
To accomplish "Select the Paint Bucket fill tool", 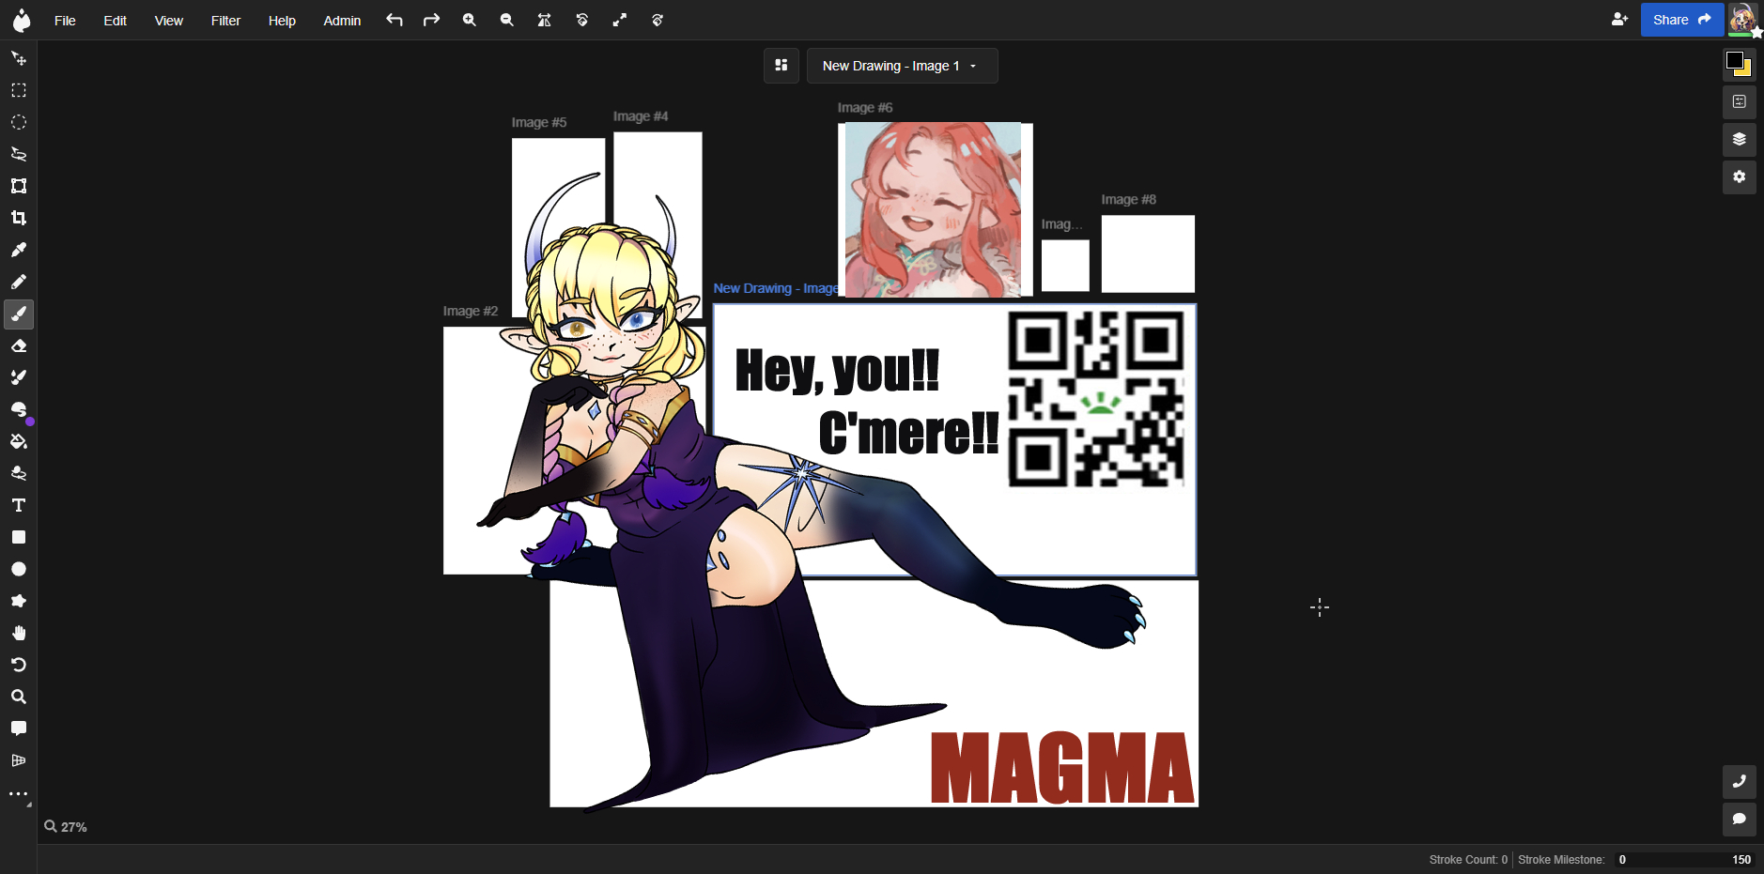I will point(19,442).
